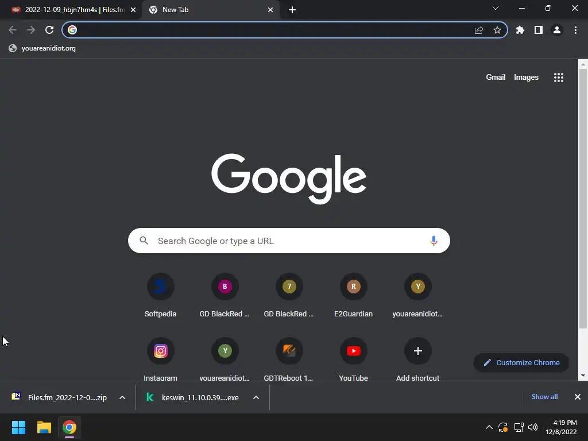Expand options for keswin exe download

pos(256,397)
